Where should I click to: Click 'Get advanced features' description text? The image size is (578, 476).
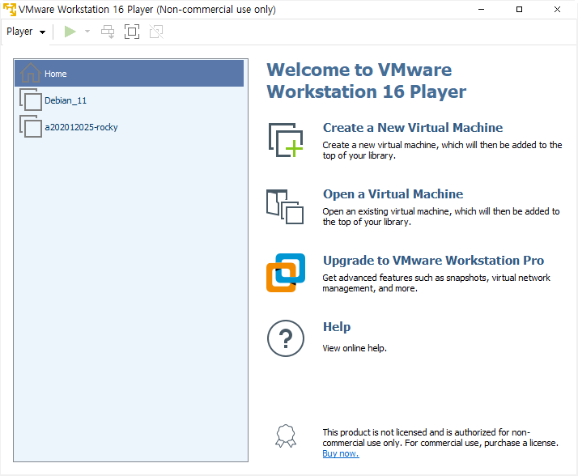[436, 283]
